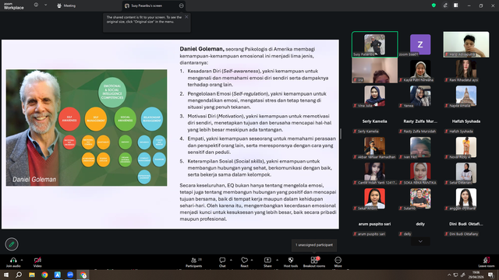Expand the dropdown next to meeting info
Image resolution: width=499 pixels, height=280 pixels.
click(45, 5)
